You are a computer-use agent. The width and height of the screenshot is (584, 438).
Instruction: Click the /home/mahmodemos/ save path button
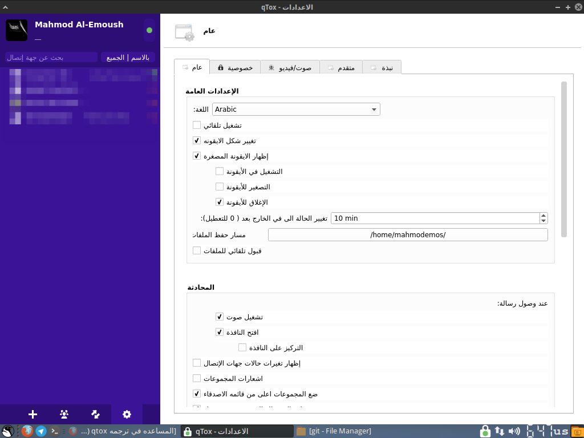[x=408, y=235]
